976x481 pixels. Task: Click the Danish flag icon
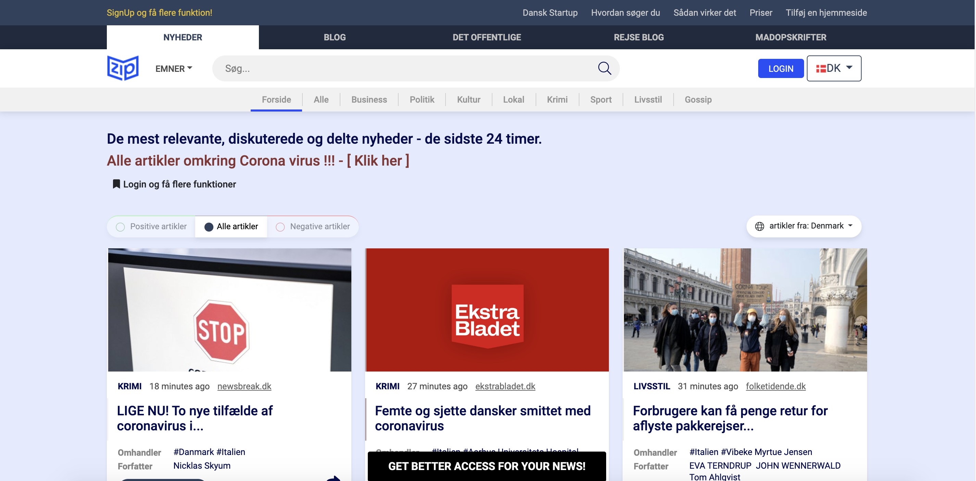click(x=821, y=68)
